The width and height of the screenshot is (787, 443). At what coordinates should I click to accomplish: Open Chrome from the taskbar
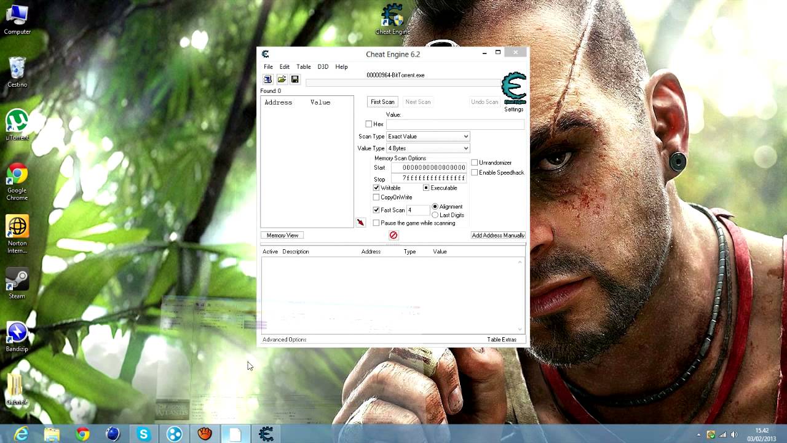pyautogui.click(x=82, y=434)
